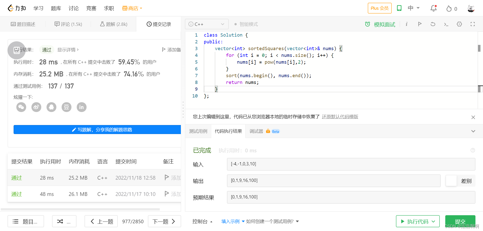
Task: Open notifications bell icon
Action: [433, 8]
